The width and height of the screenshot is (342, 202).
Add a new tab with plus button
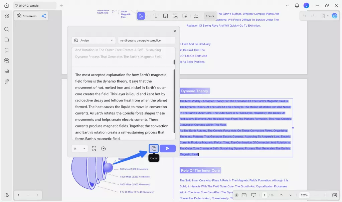tap(61, 5)
